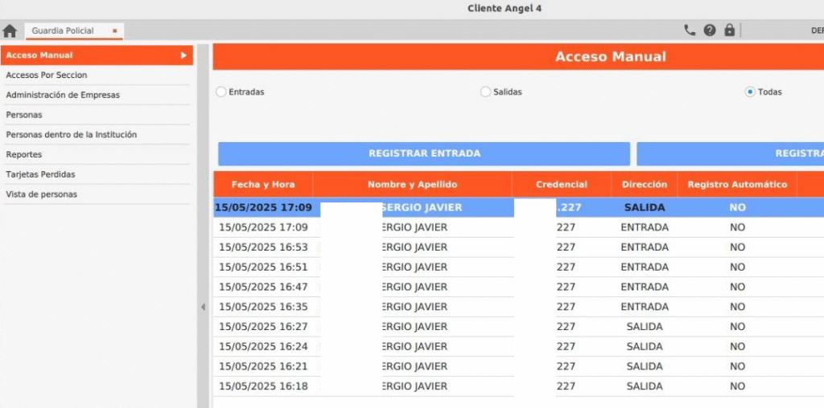Choose the Todas radio button
Screen dimensions: 824x408
click(750, 92)
